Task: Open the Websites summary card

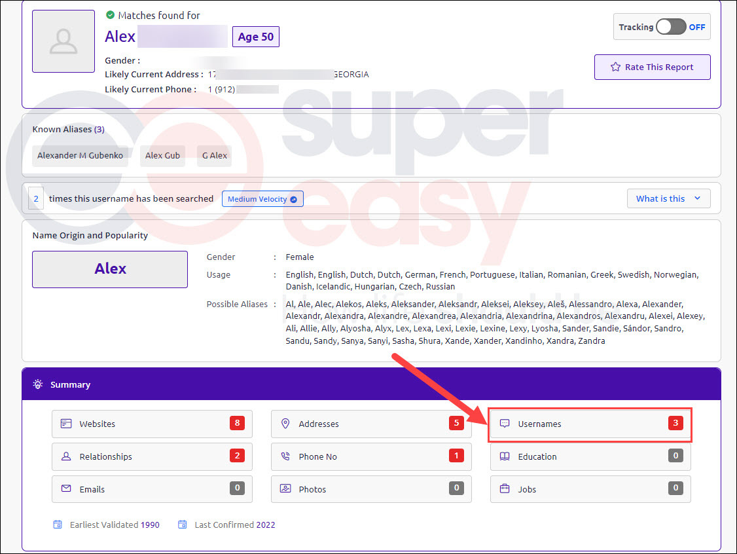Action: point(152,424)
